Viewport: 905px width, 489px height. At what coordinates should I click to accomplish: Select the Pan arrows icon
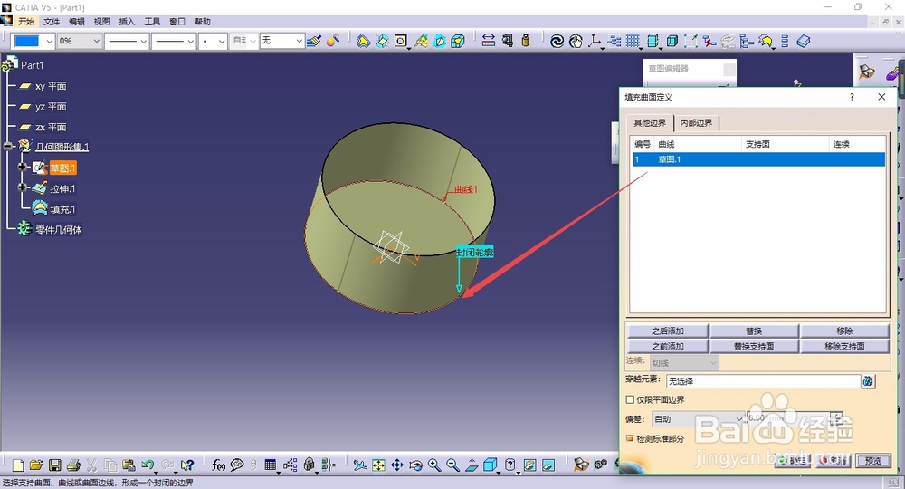click(x=397, y=465)
